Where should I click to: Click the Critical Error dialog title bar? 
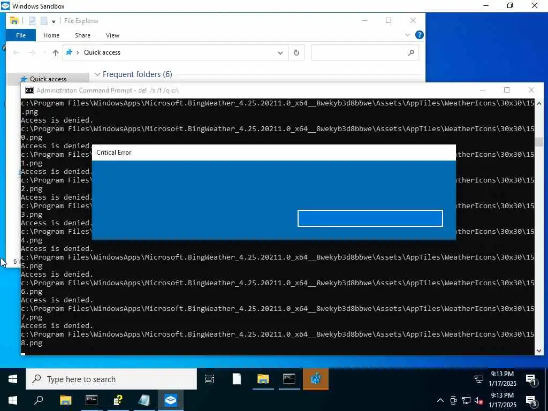[x=273, y=153]
